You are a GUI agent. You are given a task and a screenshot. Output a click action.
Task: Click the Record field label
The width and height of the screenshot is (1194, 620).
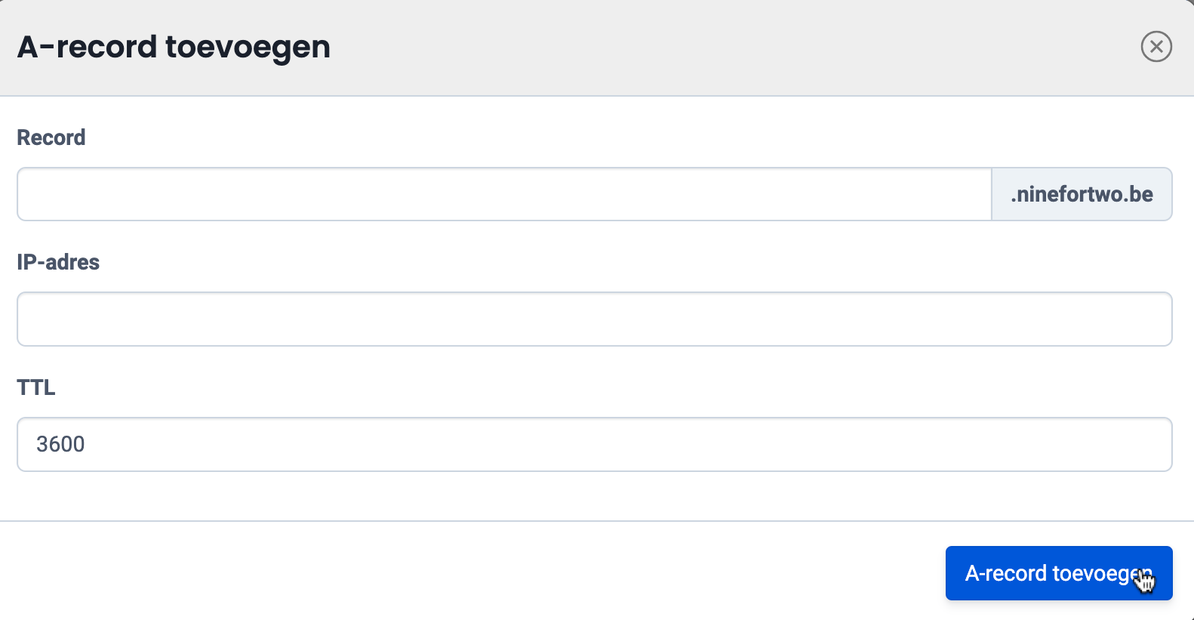pos(51,137)
